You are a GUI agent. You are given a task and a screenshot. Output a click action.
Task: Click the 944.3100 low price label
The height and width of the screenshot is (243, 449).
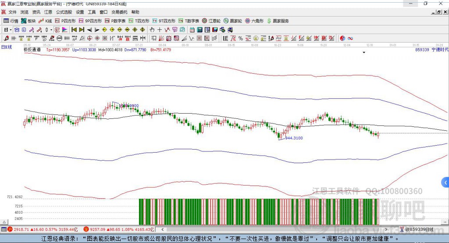pyautogui.click(x=294, y=138)
